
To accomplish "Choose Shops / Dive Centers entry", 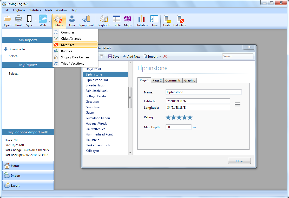I will (x=75, y=57).
